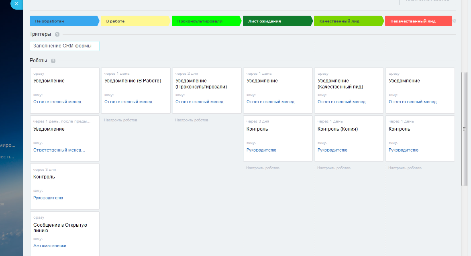471x256 pixels.
Task: Select the Качественный лид stage
Action: pyautogui.click(x=347, y=21)
